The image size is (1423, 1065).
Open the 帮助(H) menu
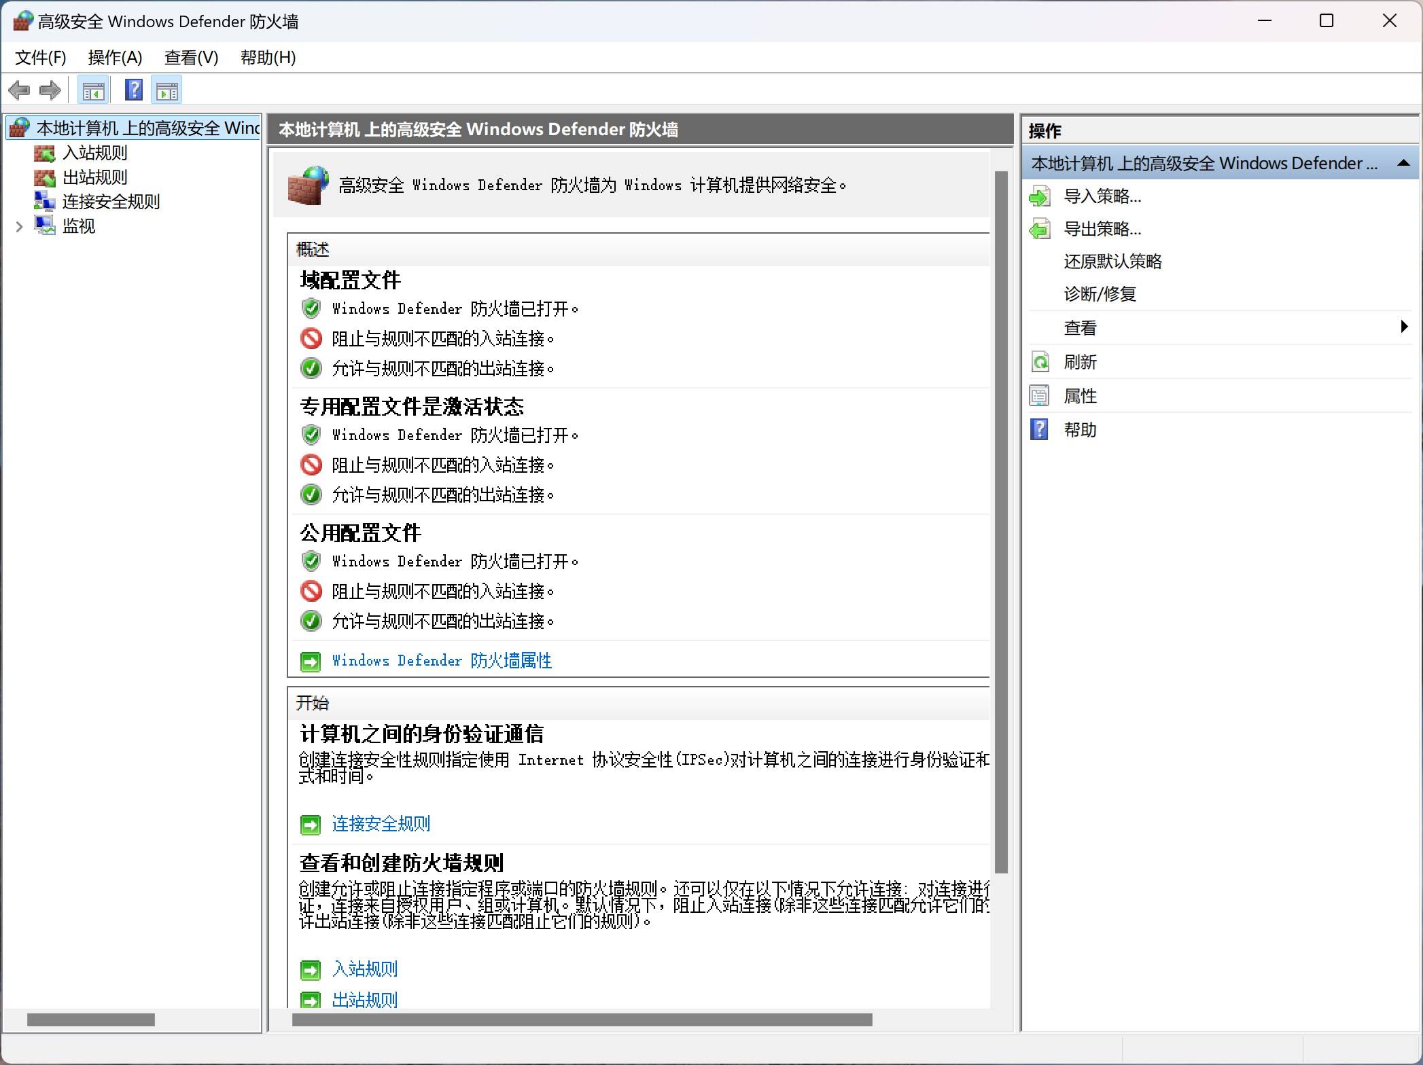tap(268, 58)
